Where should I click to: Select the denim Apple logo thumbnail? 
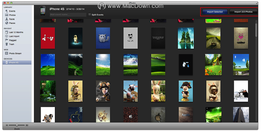tap(75, 115)
